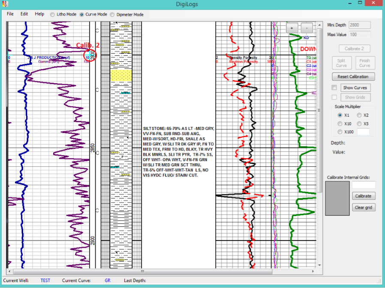Click the DigiLogs app icon in title bar
Image resolution: width=385 pixels, height=288 pixels.
click(x=6, y=4)
